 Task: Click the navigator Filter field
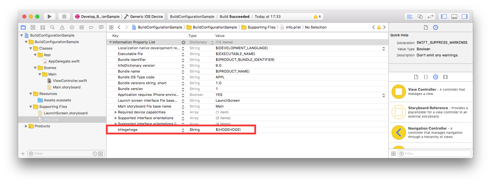point(66,154)
